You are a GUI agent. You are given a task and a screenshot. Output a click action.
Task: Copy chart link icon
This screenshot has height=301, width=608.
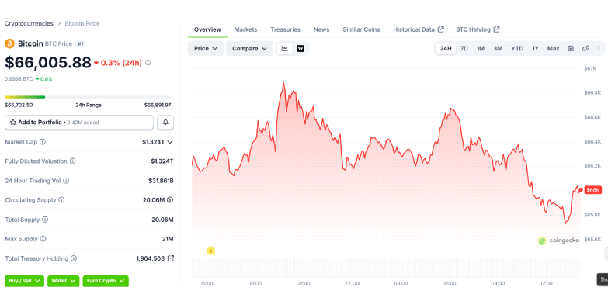point(585,48)
